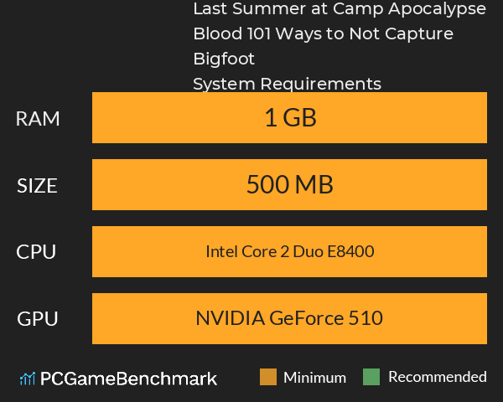
Task: Click the SIZE row label
Action: [37, 186]
